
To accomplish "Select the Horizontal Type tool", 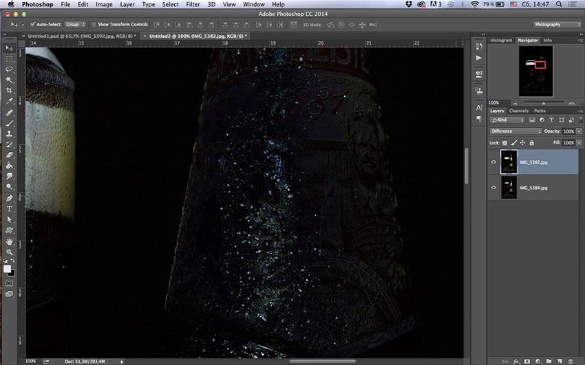I will coord(10,209).
